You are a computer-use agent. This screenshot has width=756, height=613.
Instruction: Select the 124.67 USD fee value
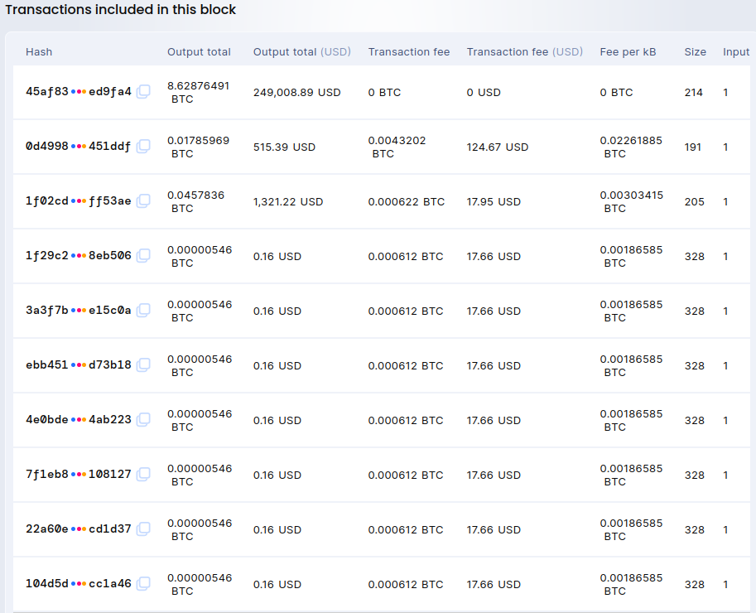(498, 147)
